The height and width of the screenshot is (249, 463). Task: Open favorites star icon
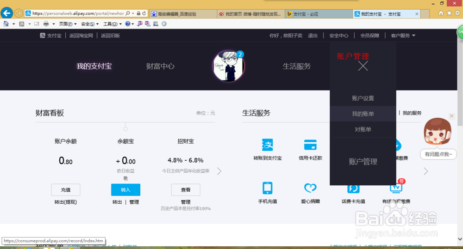tap(449, 13)
